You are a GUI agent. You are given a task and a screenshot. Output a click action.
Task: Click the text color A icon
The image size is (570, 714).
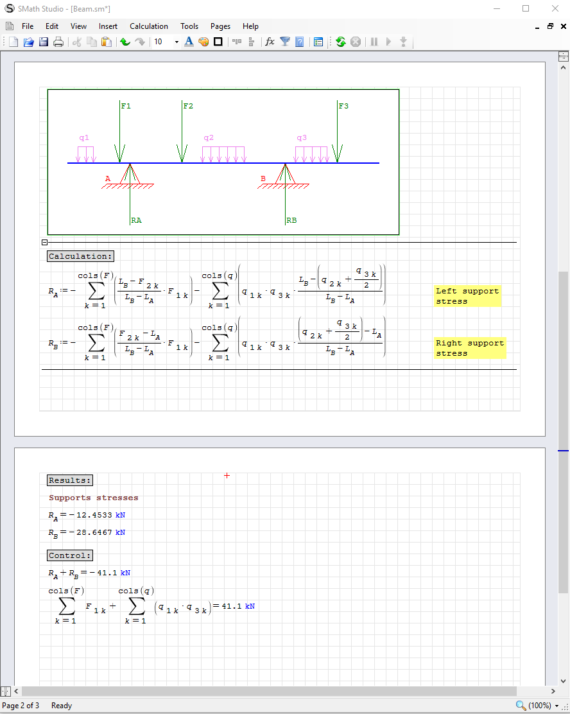(x=189, y=42)
